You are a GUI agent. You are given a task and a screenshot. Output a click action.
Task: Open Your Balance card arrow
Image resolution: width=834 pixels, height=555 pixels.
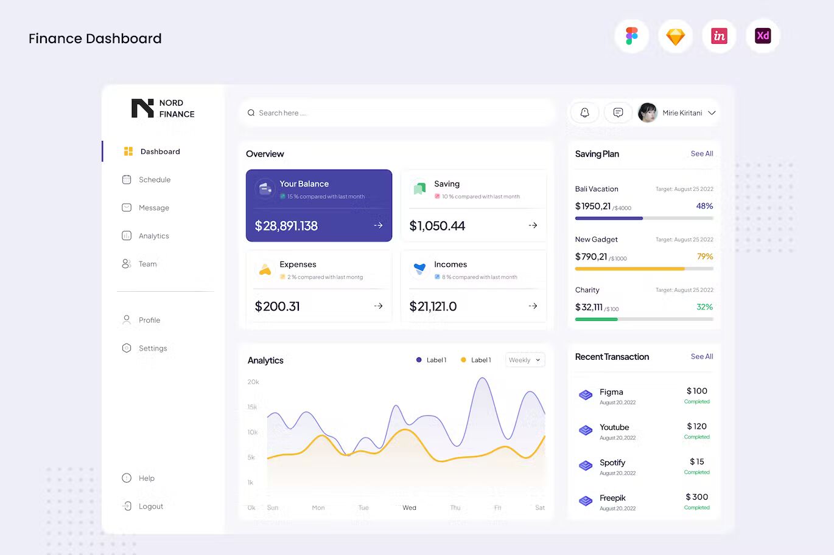378,226
